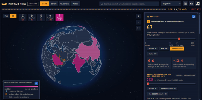Click India on the globe
The width and height of the screenshot is (202, 100).
pos(79,63)
